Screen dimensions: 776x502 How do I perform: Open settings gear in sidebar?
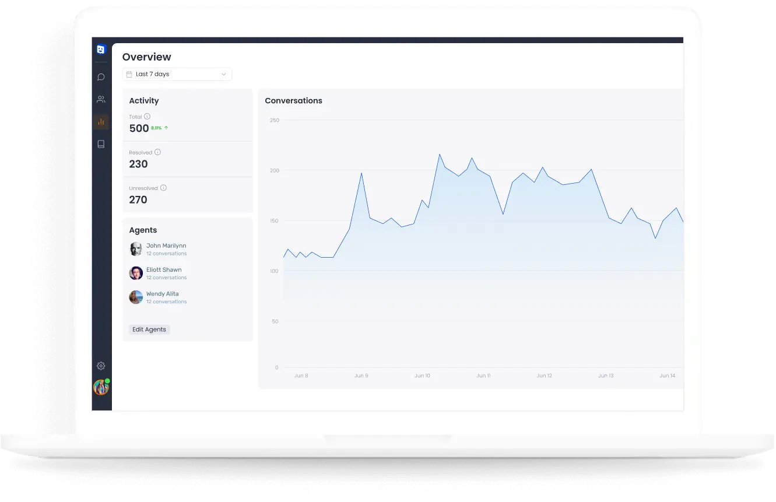[x=101, y=366]
